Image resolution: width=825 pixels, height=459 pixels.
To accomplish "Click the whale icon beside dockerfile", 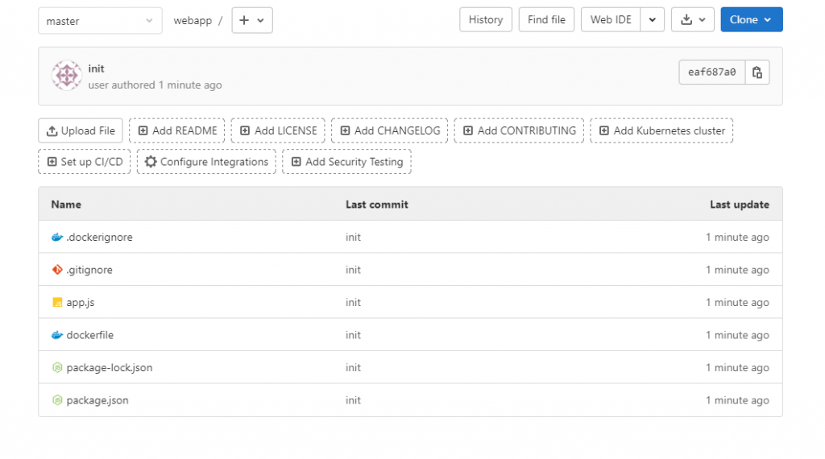I will coord(57,335).
